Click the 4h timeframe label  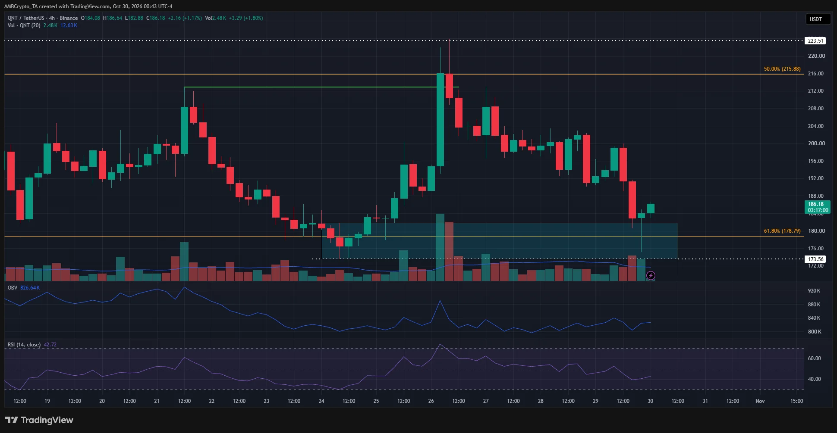point(52,18)
